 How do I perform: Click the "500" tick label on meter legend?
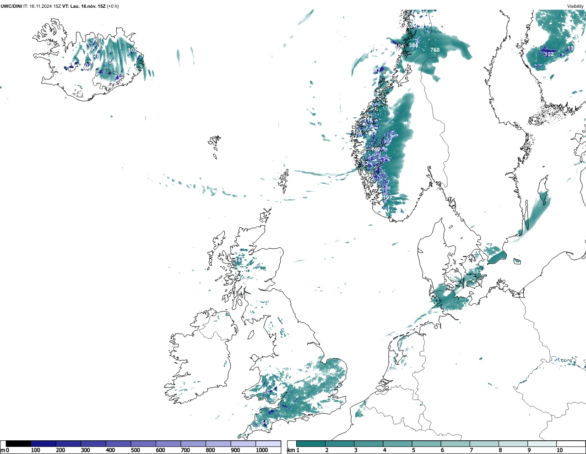tap(135, 450)
